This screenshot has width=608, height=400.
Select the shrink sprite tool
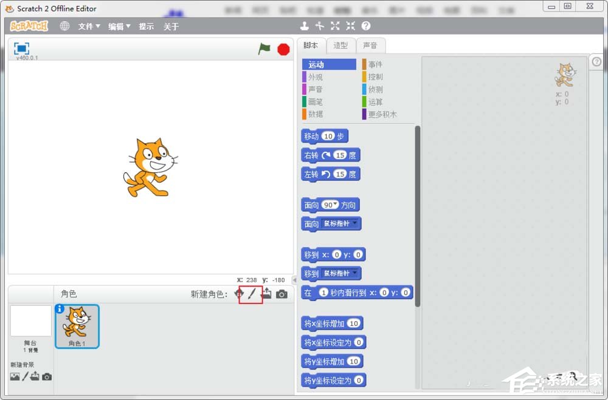(349, 25)
